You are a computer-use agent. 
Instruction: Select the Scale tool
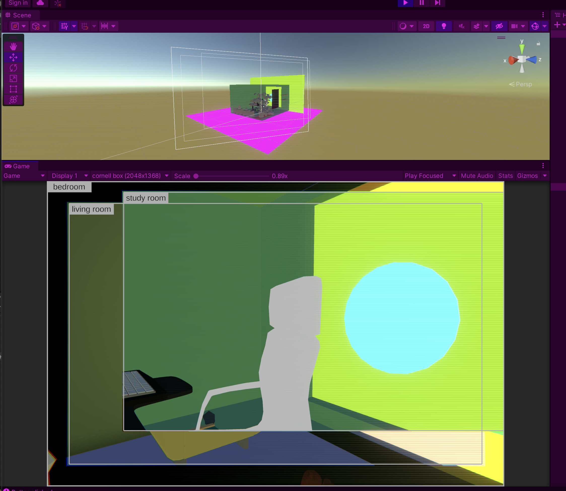pos(13,79)
